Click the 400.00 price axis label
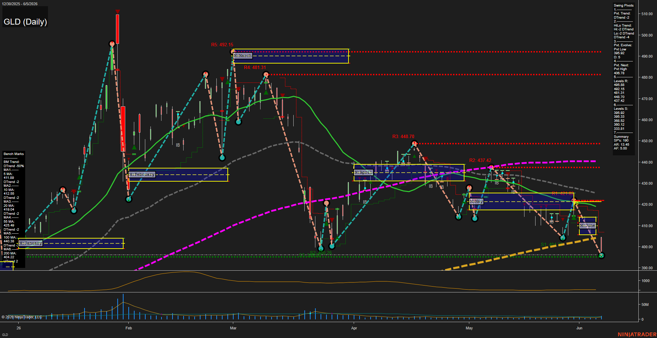The height and width of the screenshot is (338, 657). coord(647,247)
